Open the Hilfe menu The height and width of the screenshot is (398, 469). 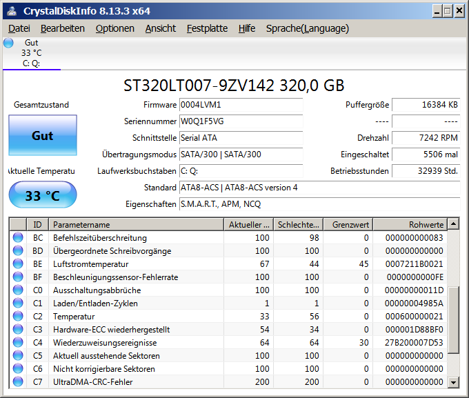[247, 28]
